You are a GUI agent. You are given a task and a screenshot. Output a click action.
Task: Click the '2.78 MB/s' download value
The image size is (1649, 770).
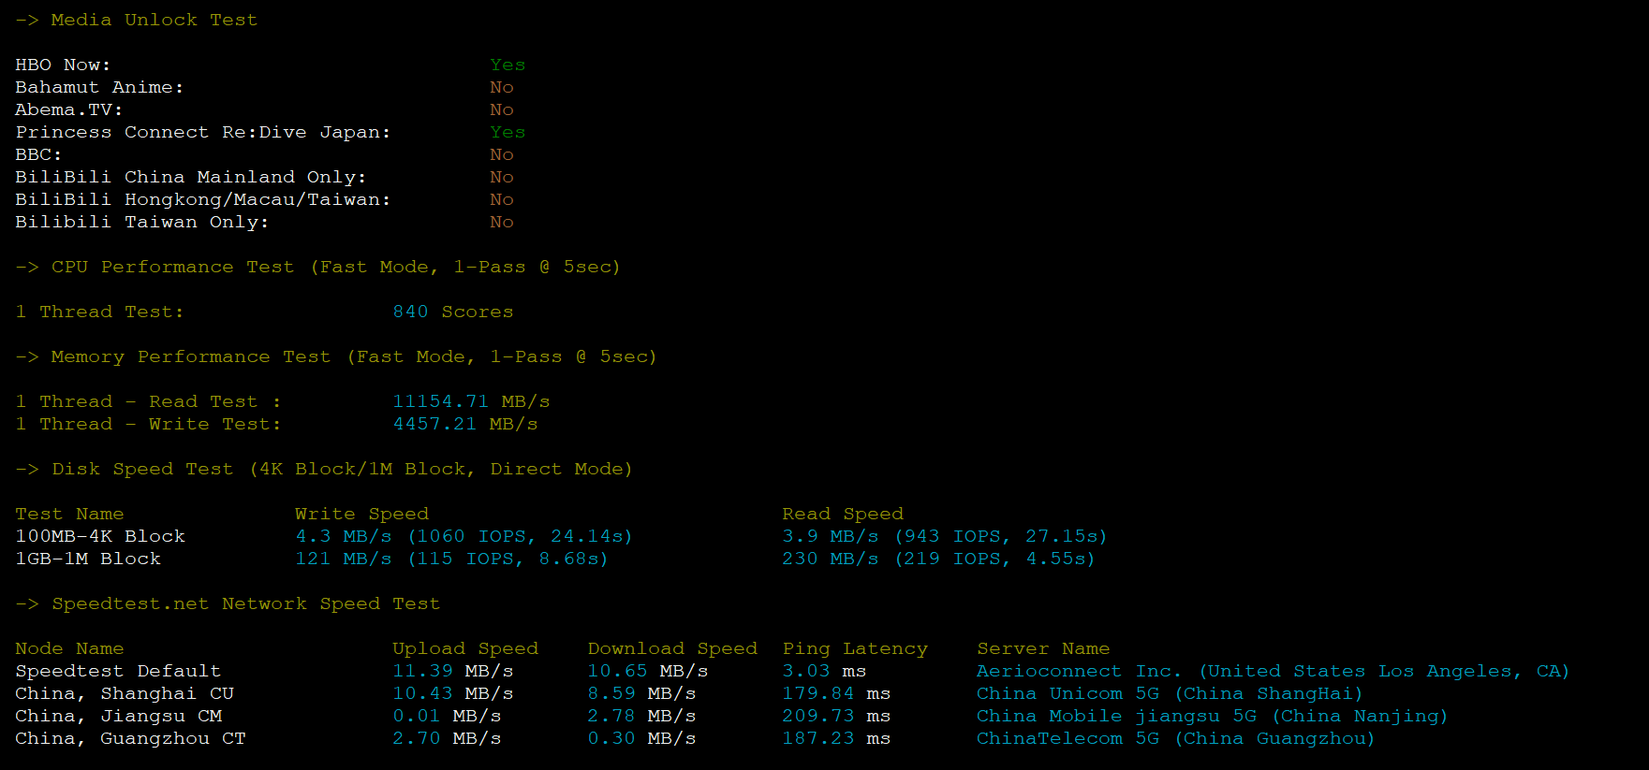coord(641,716)
